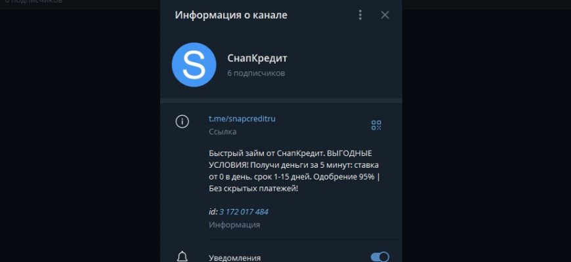This screenshot has height=262, width=571.
Task: Click the notifications bell icon
Action: [x=182, y=257]
